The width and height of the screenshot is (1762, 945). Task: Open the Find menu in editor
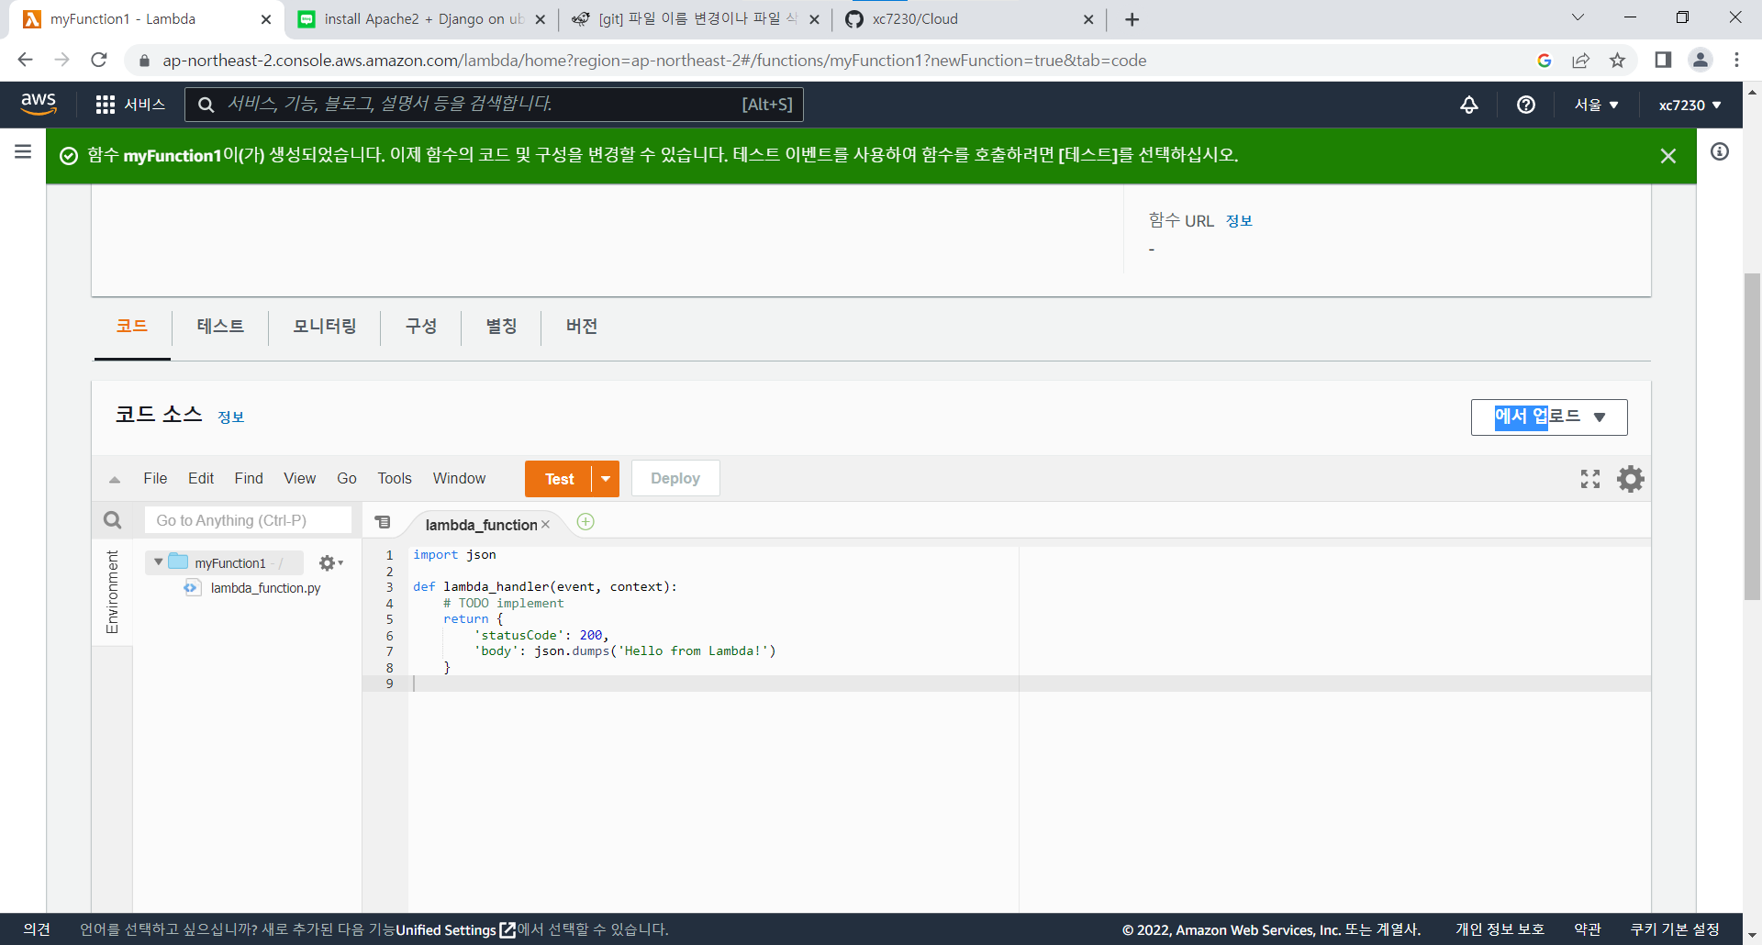[x=249, y=479]
